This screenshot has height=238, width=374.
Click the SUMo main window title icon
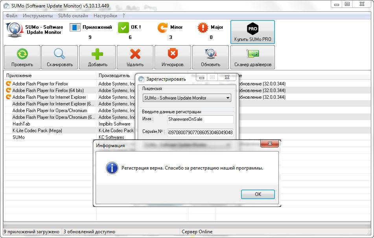point(6,6)
